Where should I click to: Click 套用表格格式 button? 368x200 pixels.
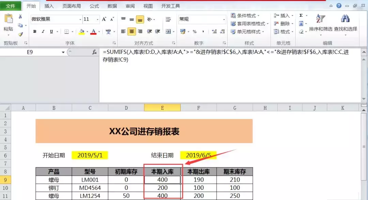(251, 24)
